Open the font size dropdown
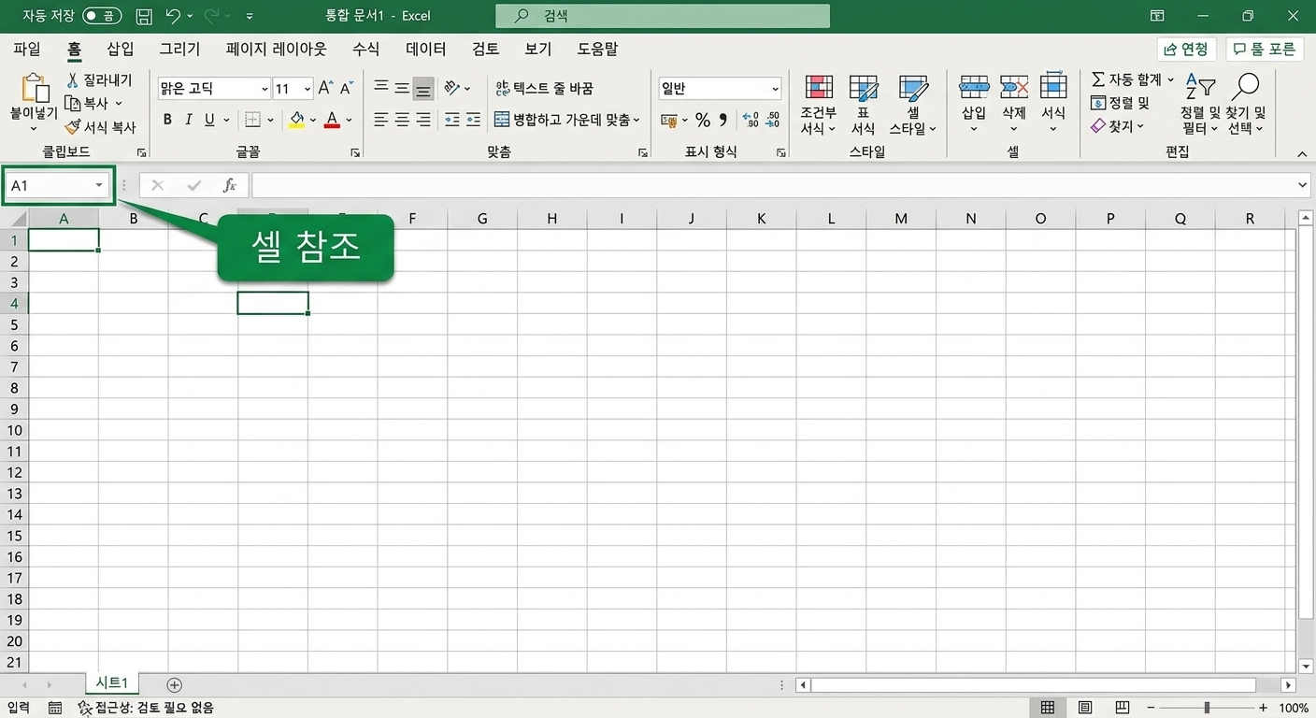The height and width of the screenshot is (718, 1316). [x=308, y=89]
